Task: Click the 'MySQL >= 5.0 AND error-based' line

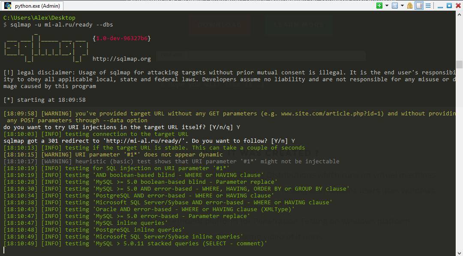Action: (177, 188)
